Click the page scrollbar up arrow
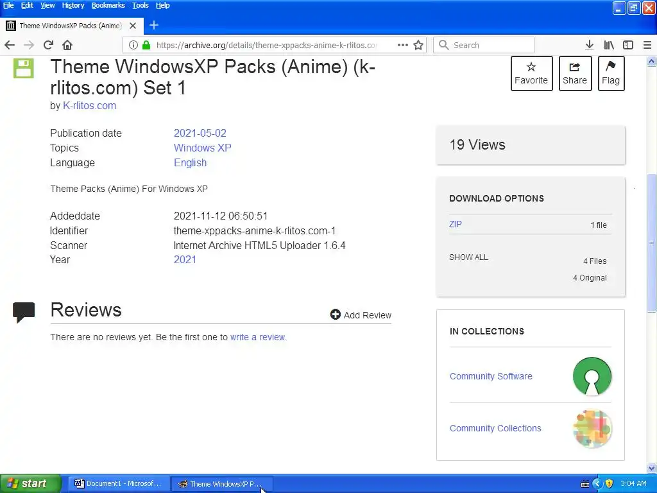This screenshot has height=493, width=657. 652,62
